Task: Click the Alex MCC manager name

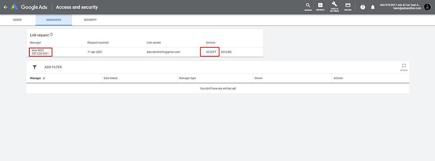Action: pos(38,50)
